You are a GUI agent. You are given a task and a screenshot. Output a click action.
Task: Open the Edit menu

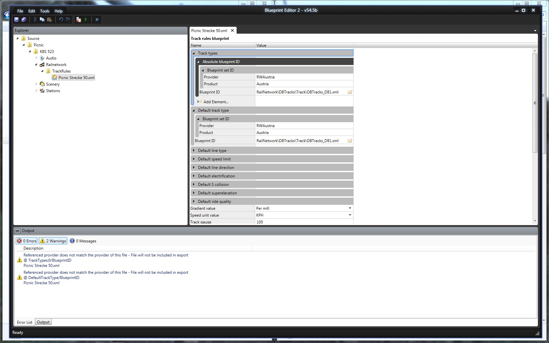32,11
